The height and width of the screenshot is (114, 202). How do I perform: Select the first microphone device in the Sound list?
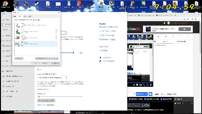[36, 25]
